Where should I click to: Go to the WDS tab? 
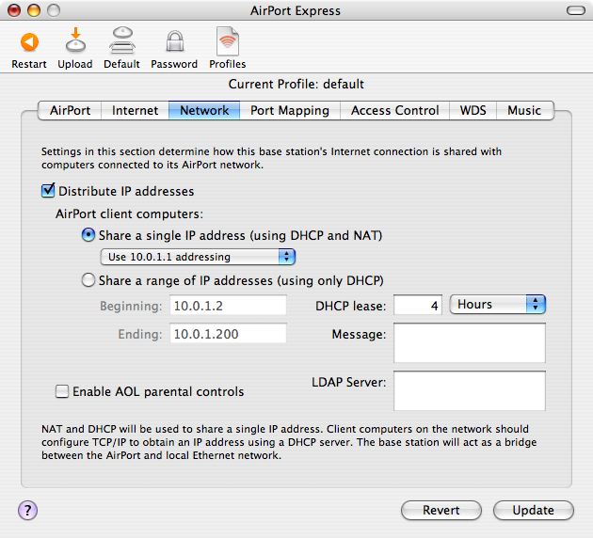473,110
